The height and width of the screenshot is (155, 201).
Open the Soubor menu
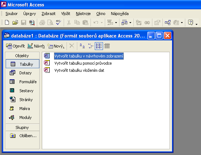click(x=11, y=14)
